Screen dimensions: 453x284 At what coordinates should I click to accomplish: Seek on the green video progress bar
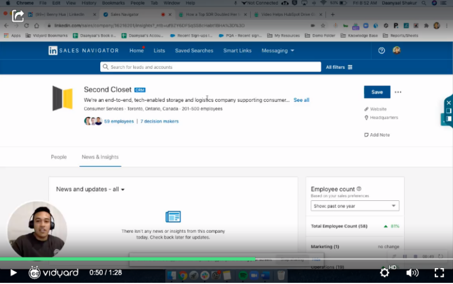pyautogui.click(x=226, y=259)
